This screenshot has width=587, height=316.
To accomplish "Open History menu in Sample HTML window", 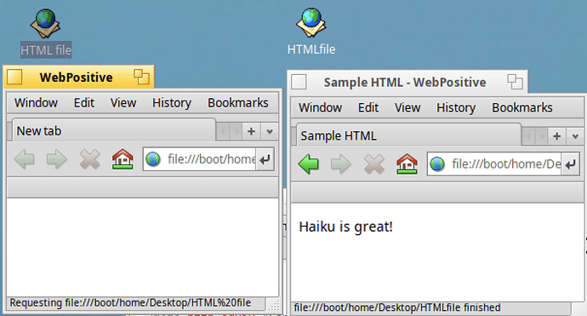I will click(456, 107).
